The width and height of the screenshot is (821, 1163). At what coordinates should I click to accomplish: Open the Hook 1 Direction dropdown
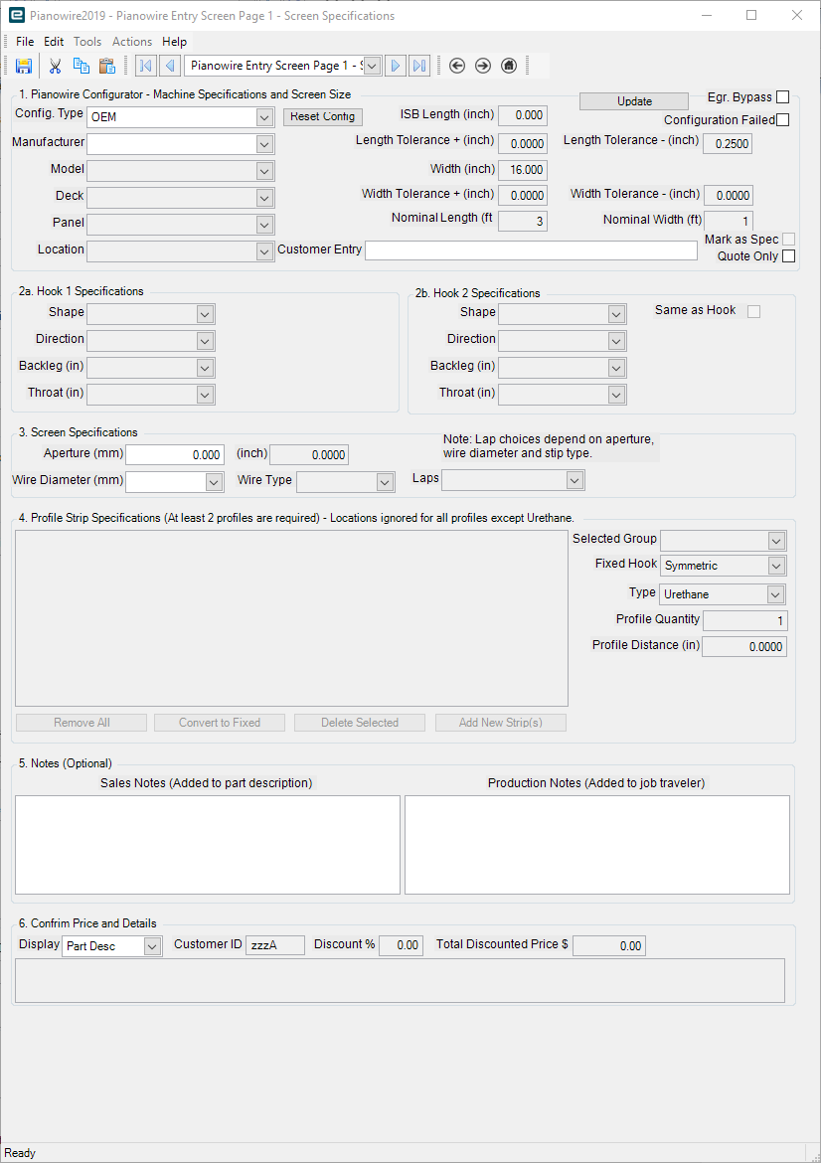pyautogui.click(x=206, y=341)
